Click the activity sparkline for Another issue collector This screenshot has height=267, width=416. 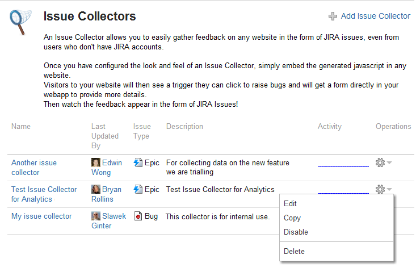(x=343, y=166)
